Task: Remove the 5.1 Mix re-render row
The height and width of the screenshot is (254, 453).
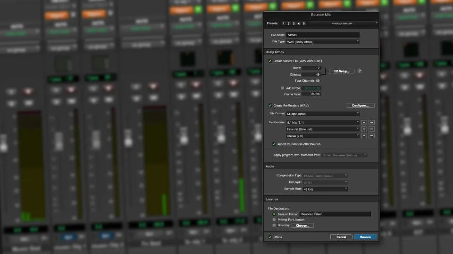Action: pos(371,122)
